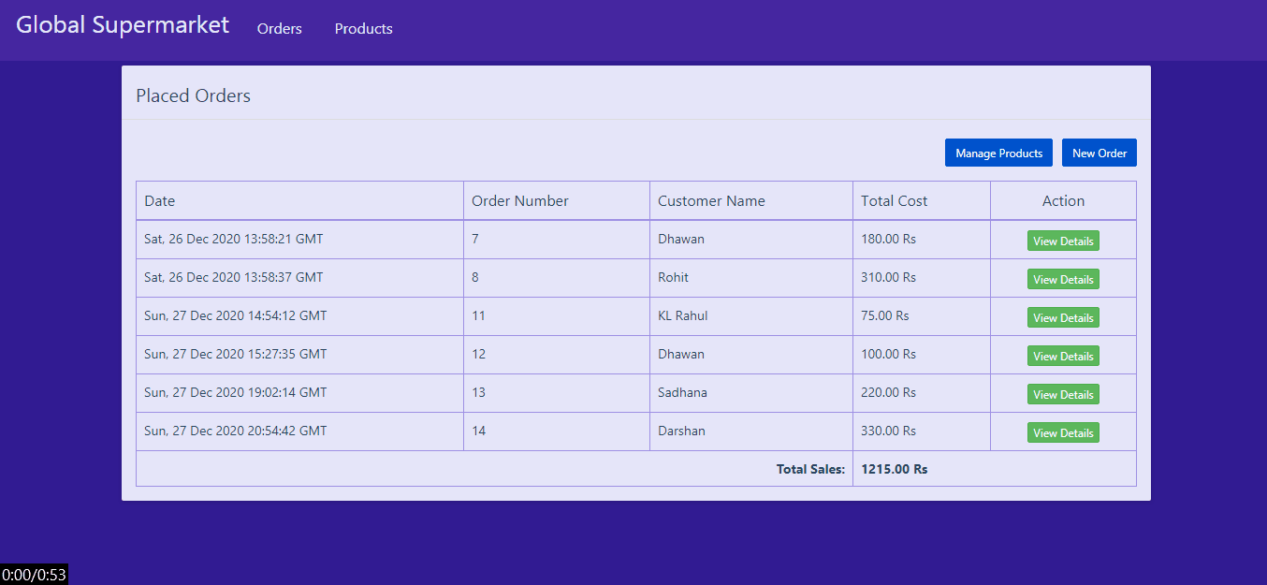Click the Total Sales label
1267x585 pixels.
810,469
